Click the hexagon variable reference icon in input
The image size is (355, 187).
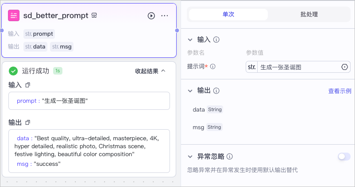344,67
